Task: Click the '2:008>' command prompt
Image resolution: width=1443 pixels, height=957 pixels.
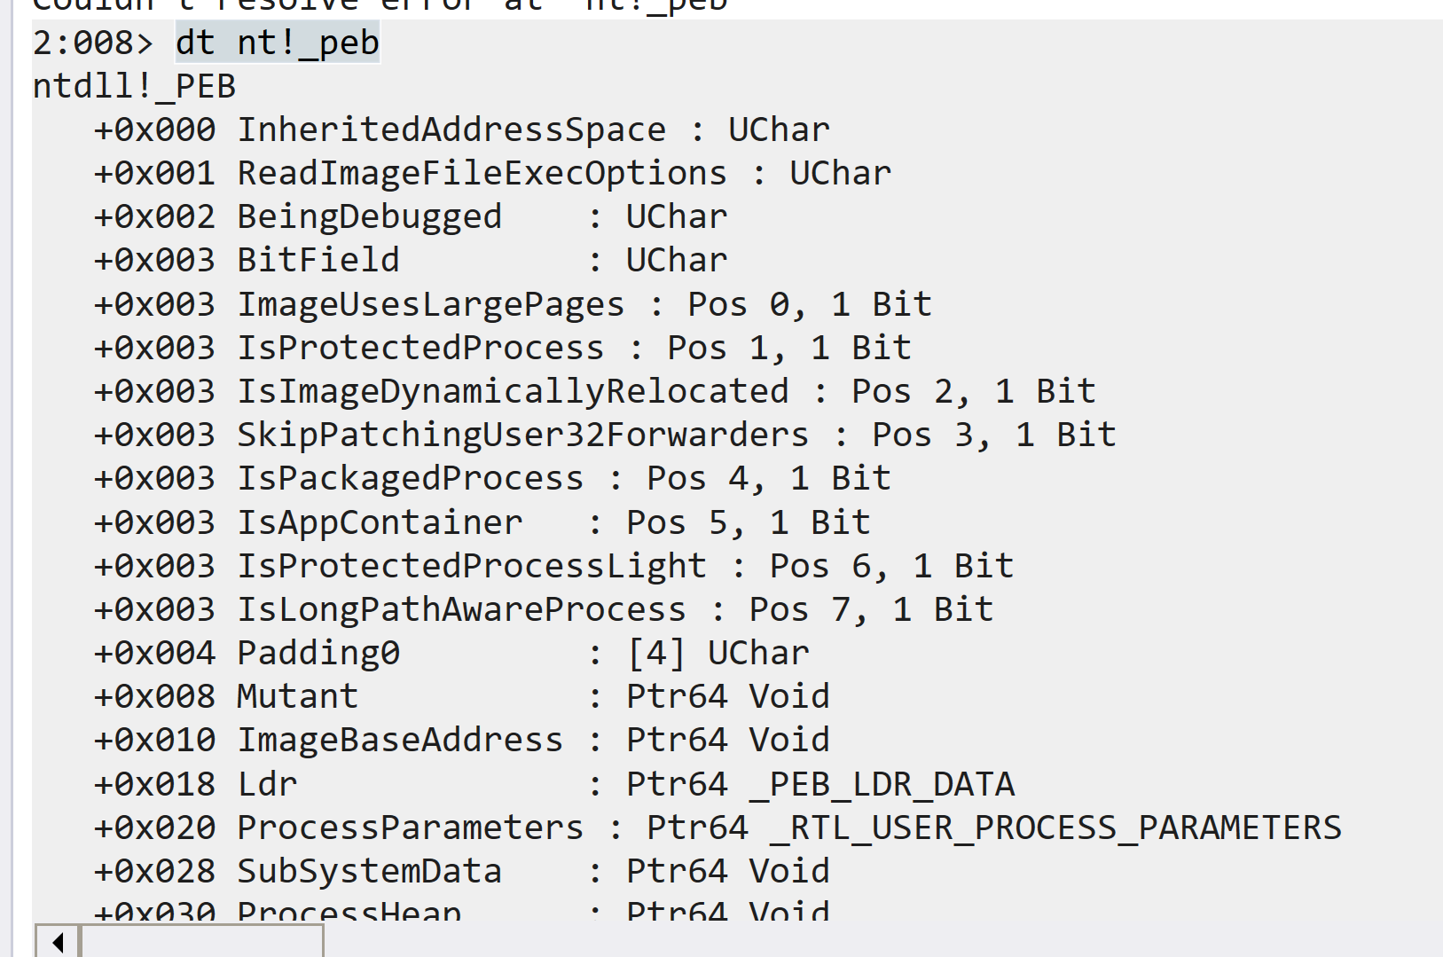Action: click(93, 43)
